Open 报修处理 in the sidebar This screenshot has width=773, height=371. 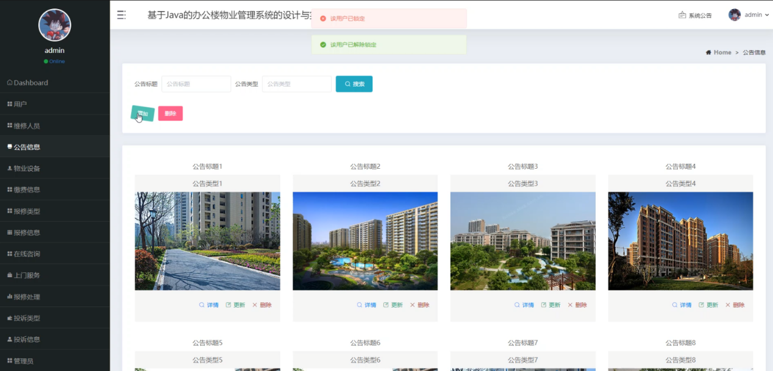tap(55, 297)
